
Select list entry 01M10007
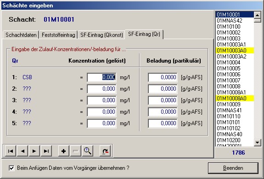pyautogui.click(x=235, y=81)
